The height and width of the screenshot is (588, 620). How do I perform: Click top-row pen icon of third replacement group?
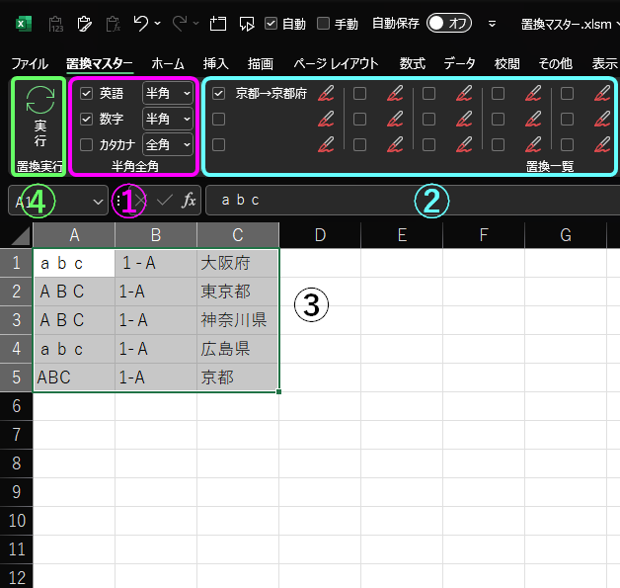point(464,93)
